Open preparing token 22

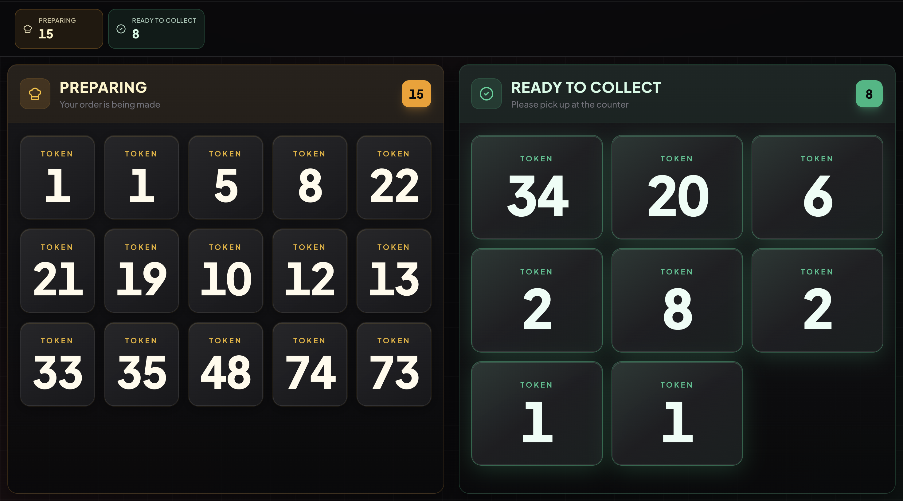[394, 178]
